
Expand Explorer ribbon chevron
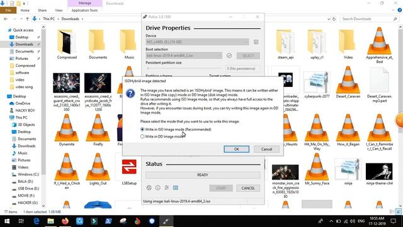point(393,10)
